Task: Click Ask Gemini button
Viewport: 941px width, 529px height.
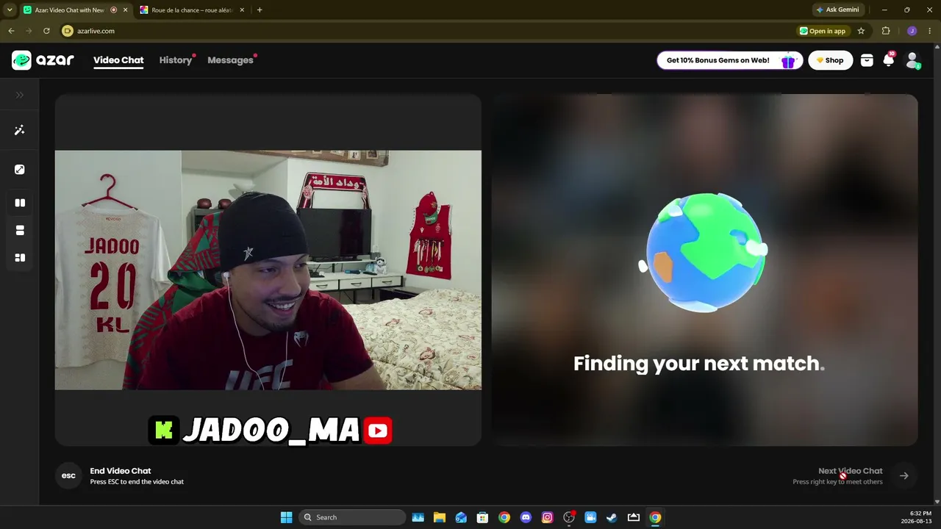Action: pos(837,10)
